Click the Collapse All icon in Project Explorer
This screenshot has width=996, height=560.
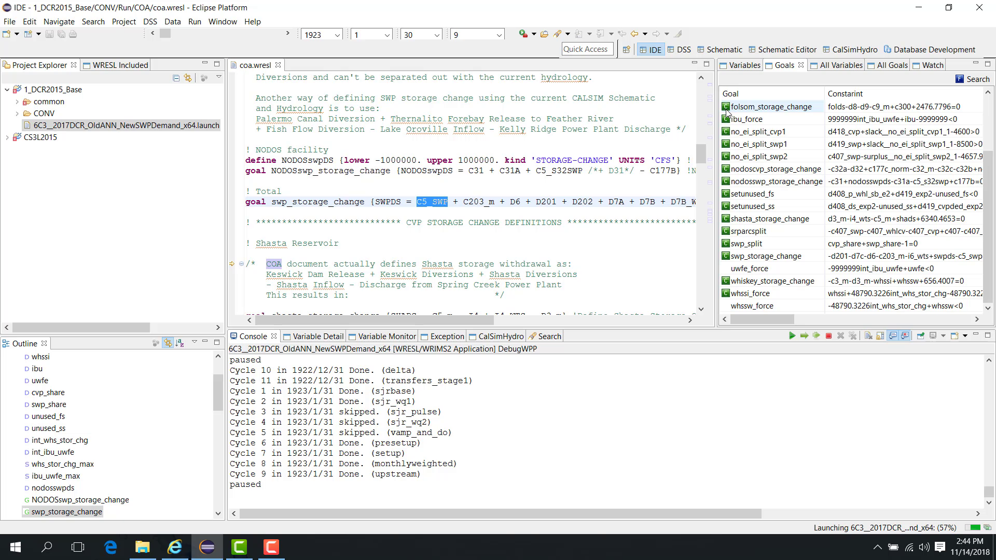pyautogui.click(x=176, y=78)
